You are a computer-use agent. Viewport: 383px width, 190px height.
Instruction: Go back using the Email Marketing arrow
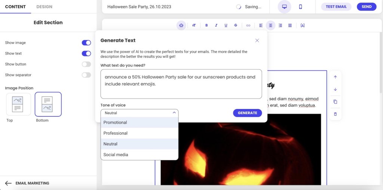point(8,183)
